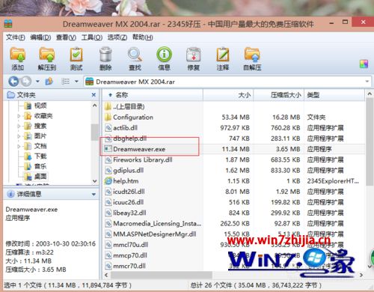Viewport: 374px width, 292px height.
Task: Expand the 文档 tree node
Action: tap(19, 146)
